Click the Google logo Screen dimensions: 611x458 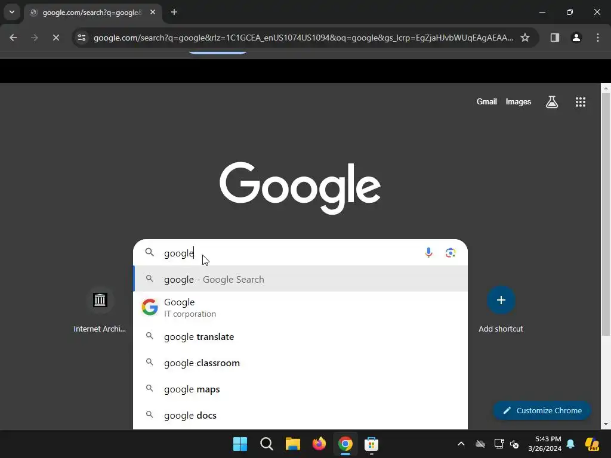coord(300,188)
